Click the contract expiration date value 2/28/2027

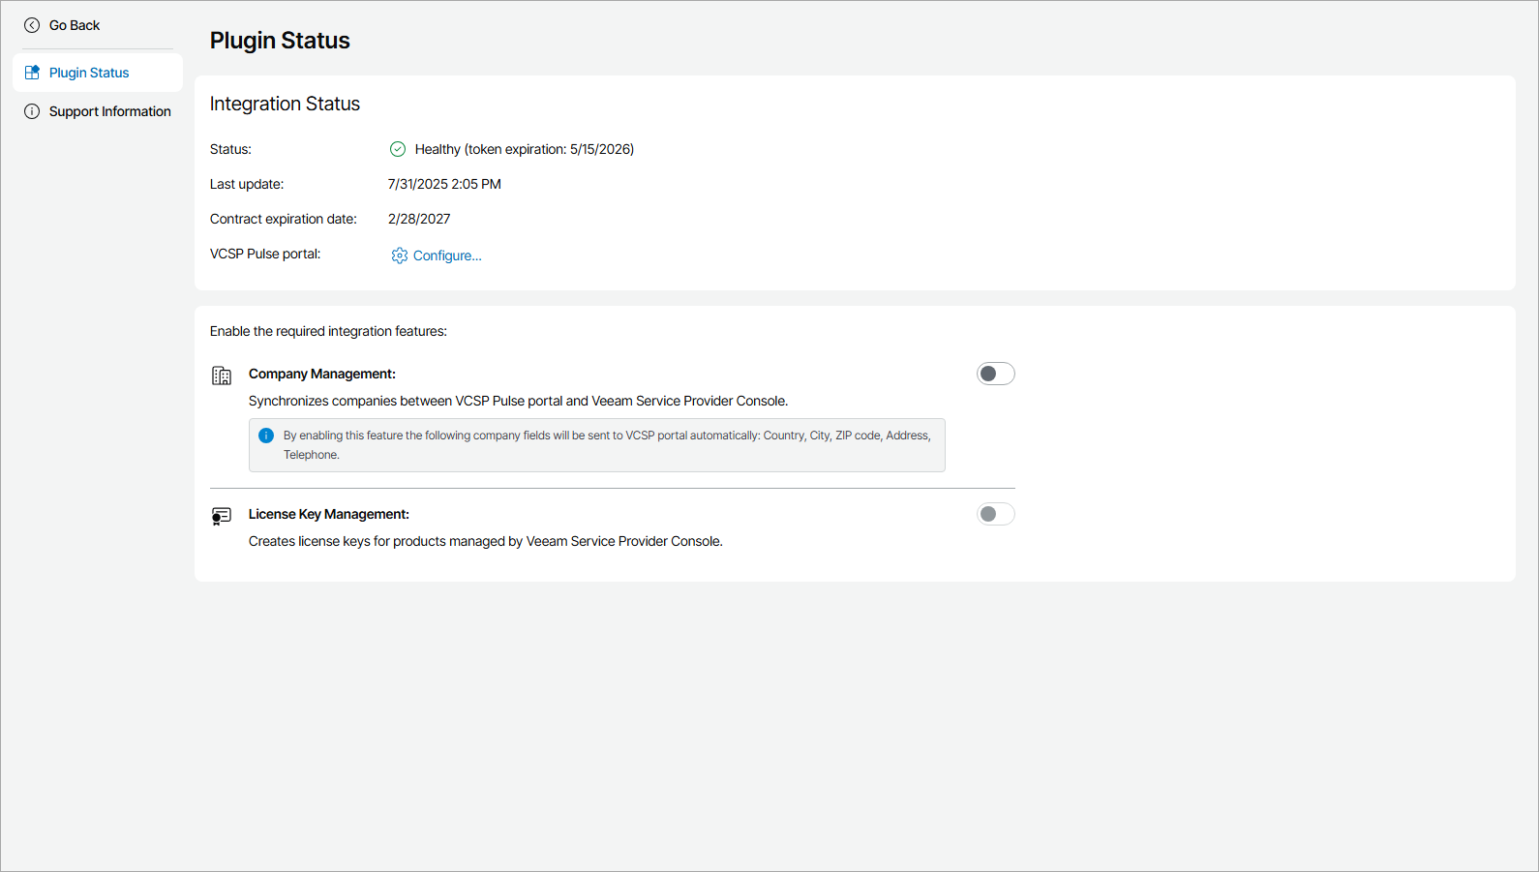[419, 219]
